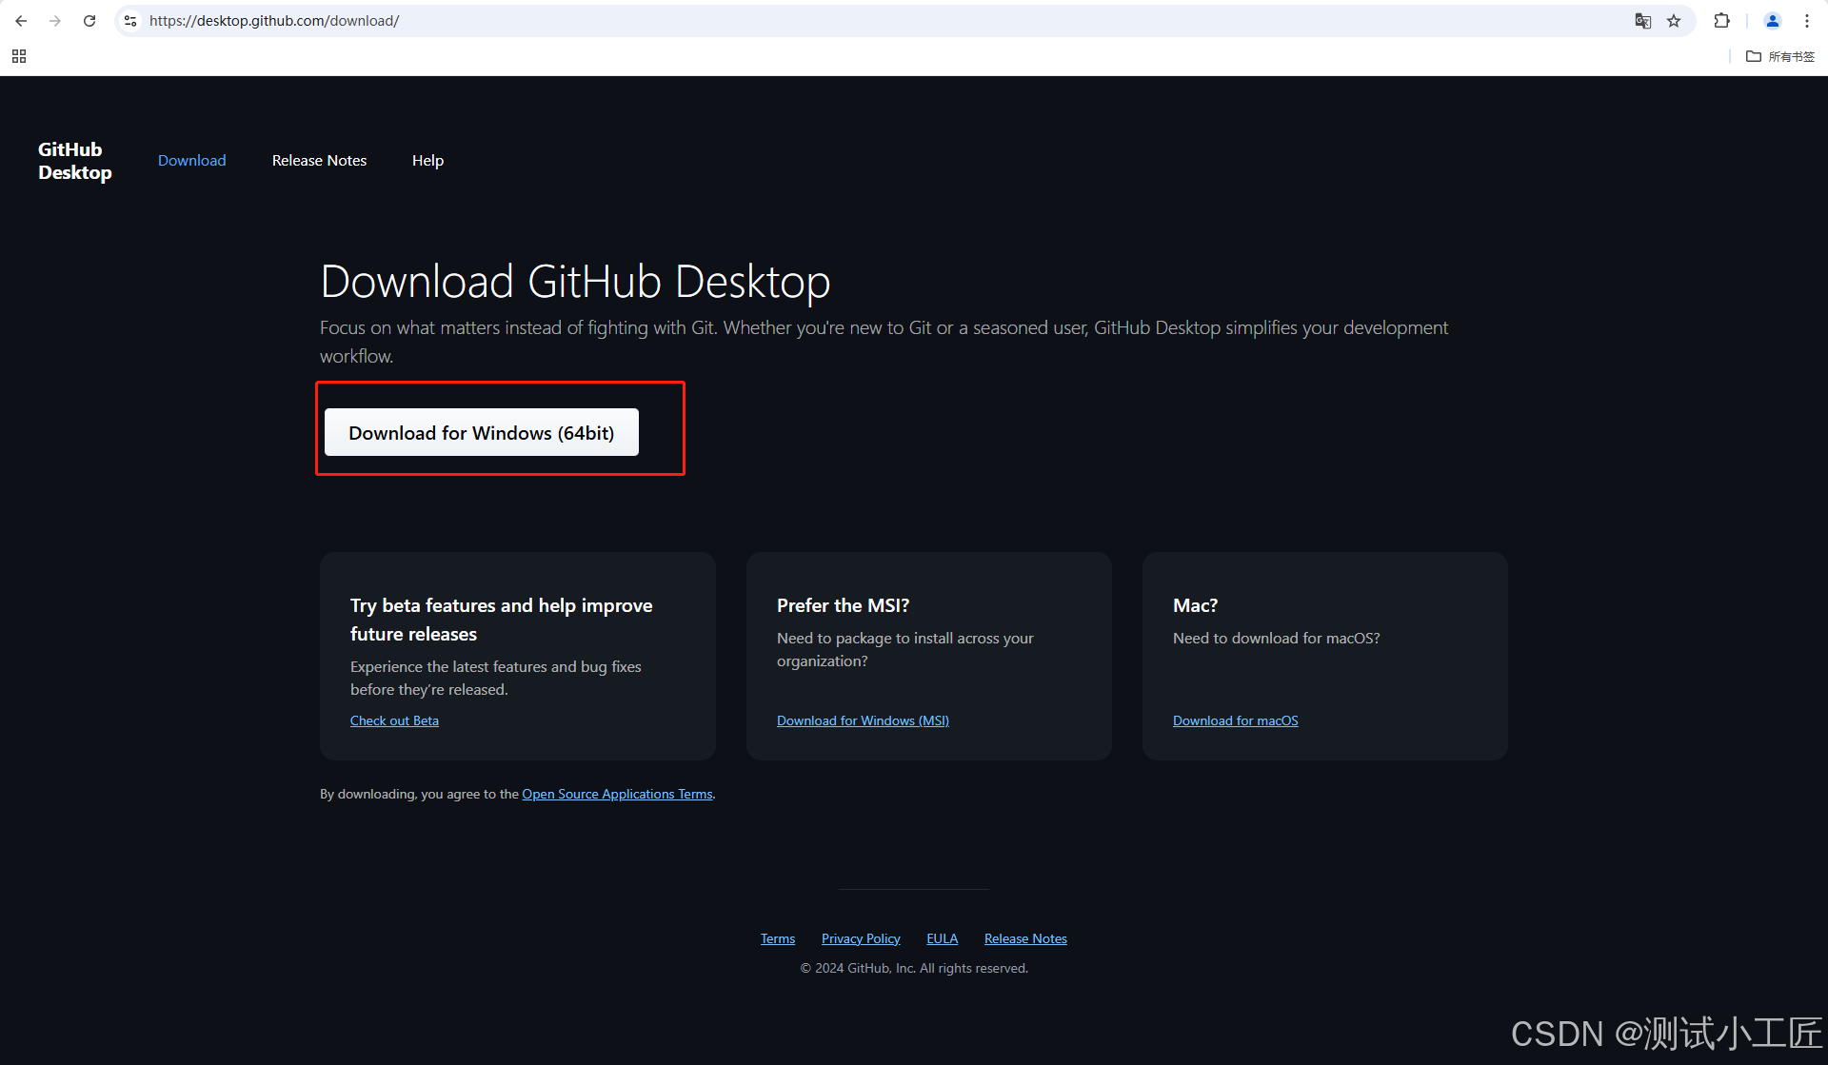The image size is (1828, 1065).
Task: Click Download for macOS link
Action: (1235, 720)
